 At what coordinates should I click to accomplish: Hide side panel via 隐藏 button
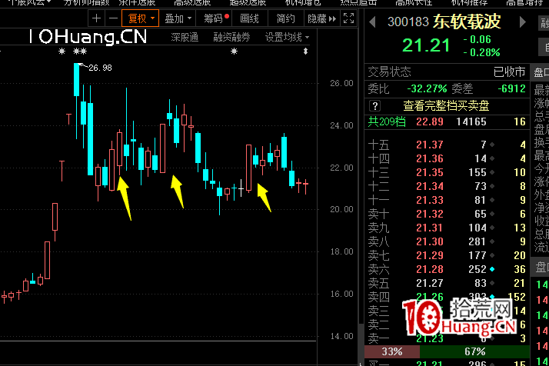321,18
